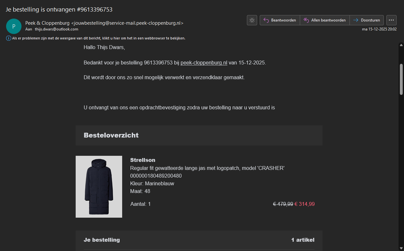
Task: Click the navy coat product thumbnail
Action: coord(99,187)
